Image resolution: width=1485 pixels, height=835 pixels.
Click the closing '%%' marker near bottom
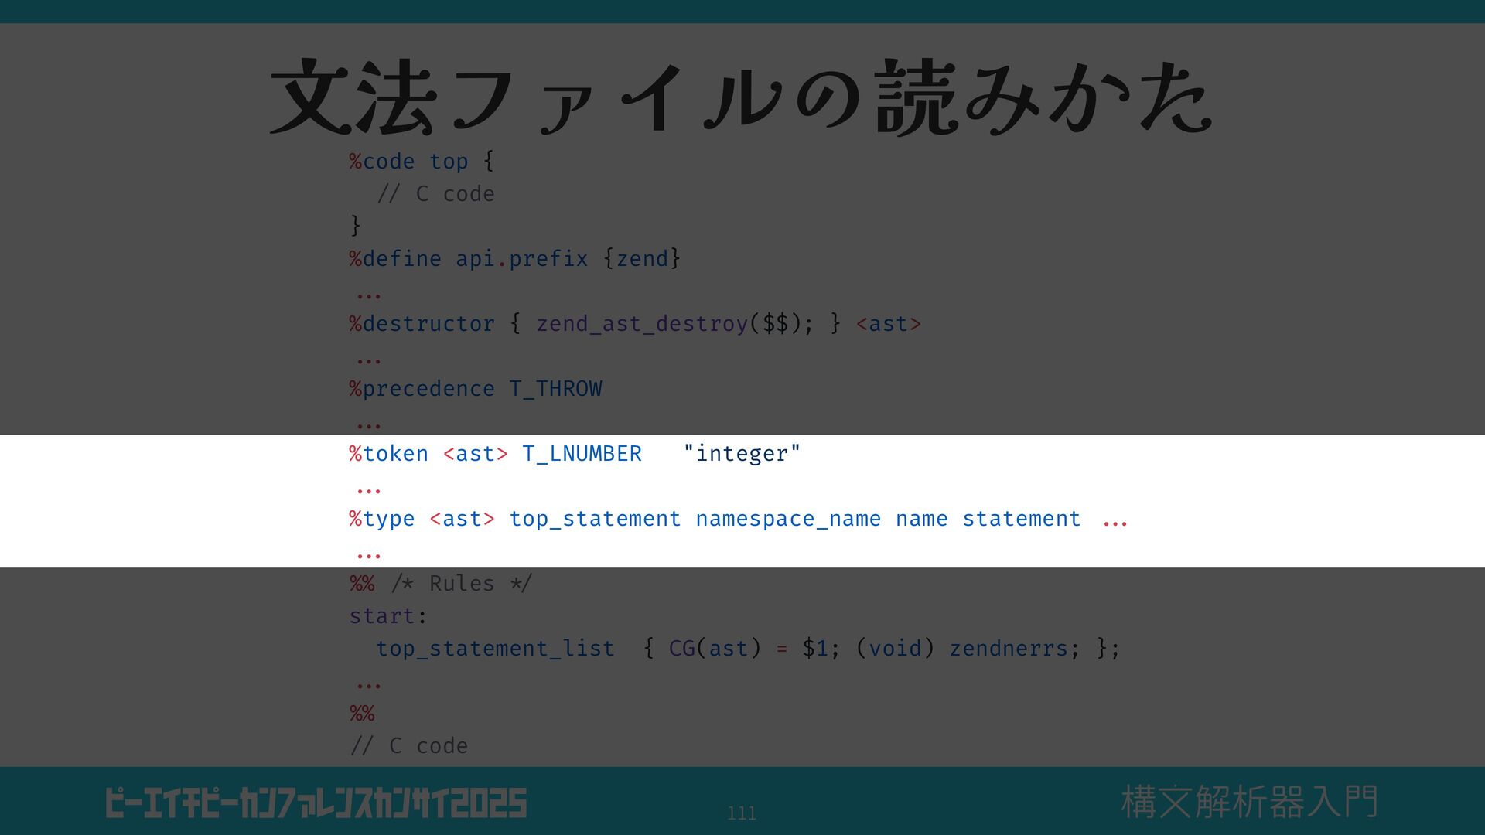(362, 713)
